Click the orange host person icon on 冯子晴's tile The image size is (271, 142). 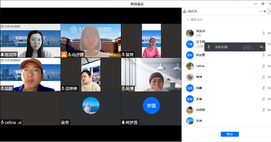pos(64,55)
